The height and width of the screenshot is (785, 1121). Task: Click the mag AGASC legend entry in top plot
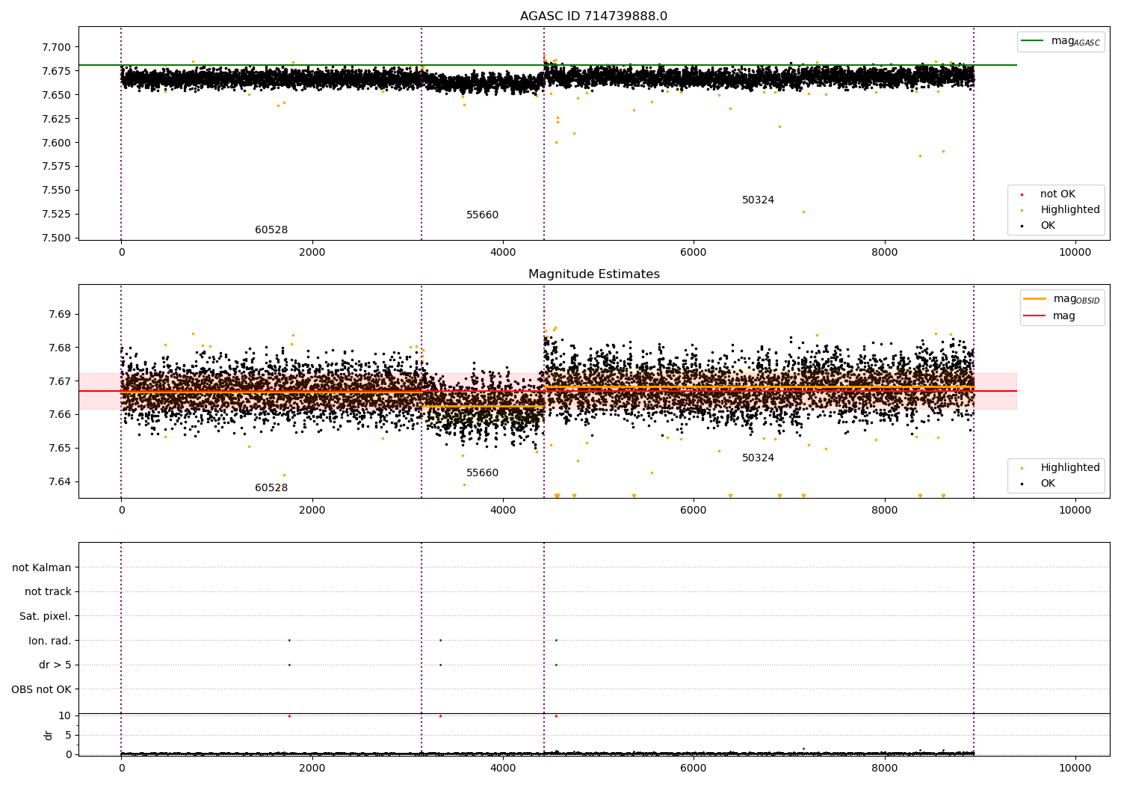1060,41
